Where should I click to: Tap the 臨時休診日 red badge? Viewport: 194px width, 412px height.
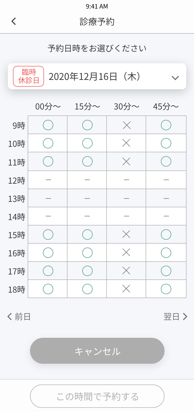point(28,76)
